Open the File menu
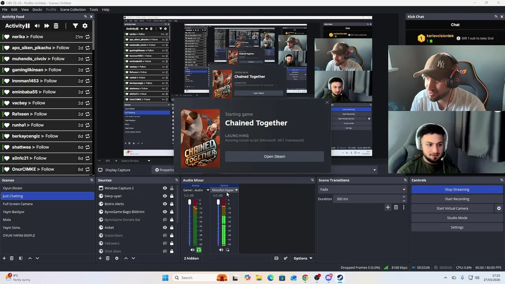This screenshot has width=505, height=284. [5, 9]
